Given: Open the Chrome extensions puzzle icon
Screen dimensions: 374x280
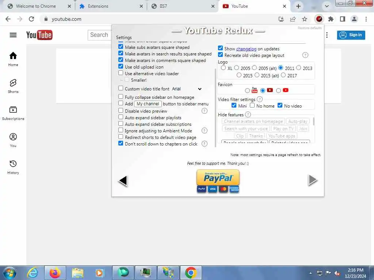Looking at the screenshot, I should coord(331,19).
